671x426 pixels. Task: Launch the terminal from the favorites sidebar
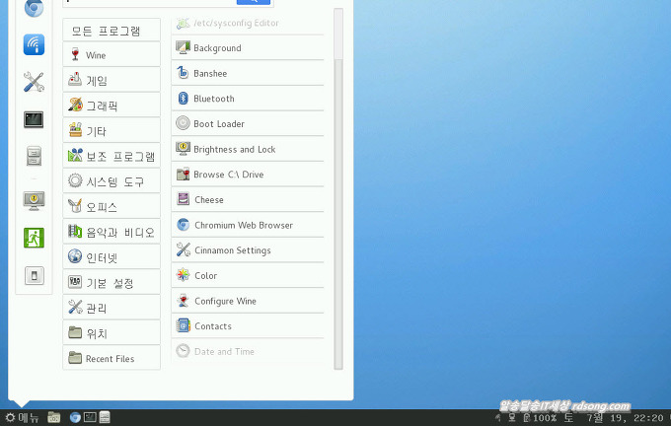click(34, 119)
